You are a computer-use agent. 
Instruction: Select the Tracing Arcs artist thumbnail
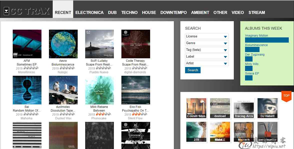(x=244, y=108)
